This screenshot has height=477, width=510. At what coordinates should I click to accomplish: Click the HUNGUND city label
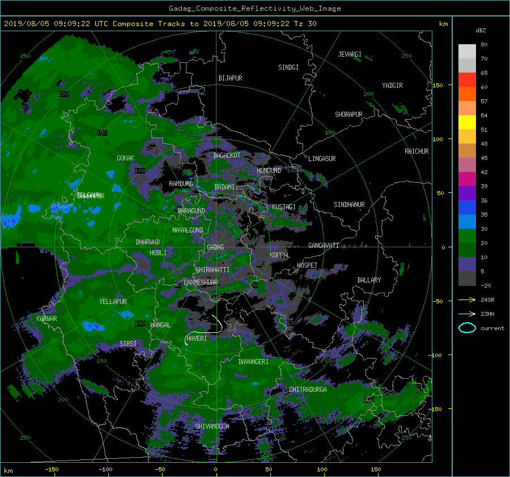point(269,171)
